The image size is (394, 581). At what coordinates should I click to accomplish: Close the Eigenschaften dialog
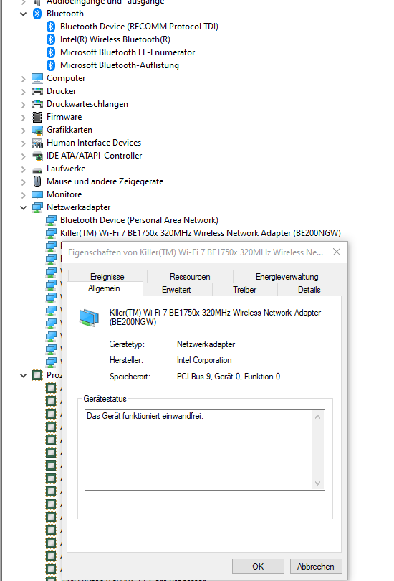pyautogui.click(x=337, y=252)
